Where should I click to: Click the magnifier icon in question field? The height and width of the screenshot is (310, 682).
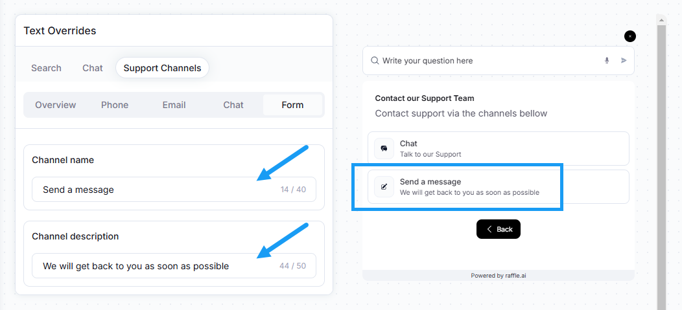(x=375, y=60)
